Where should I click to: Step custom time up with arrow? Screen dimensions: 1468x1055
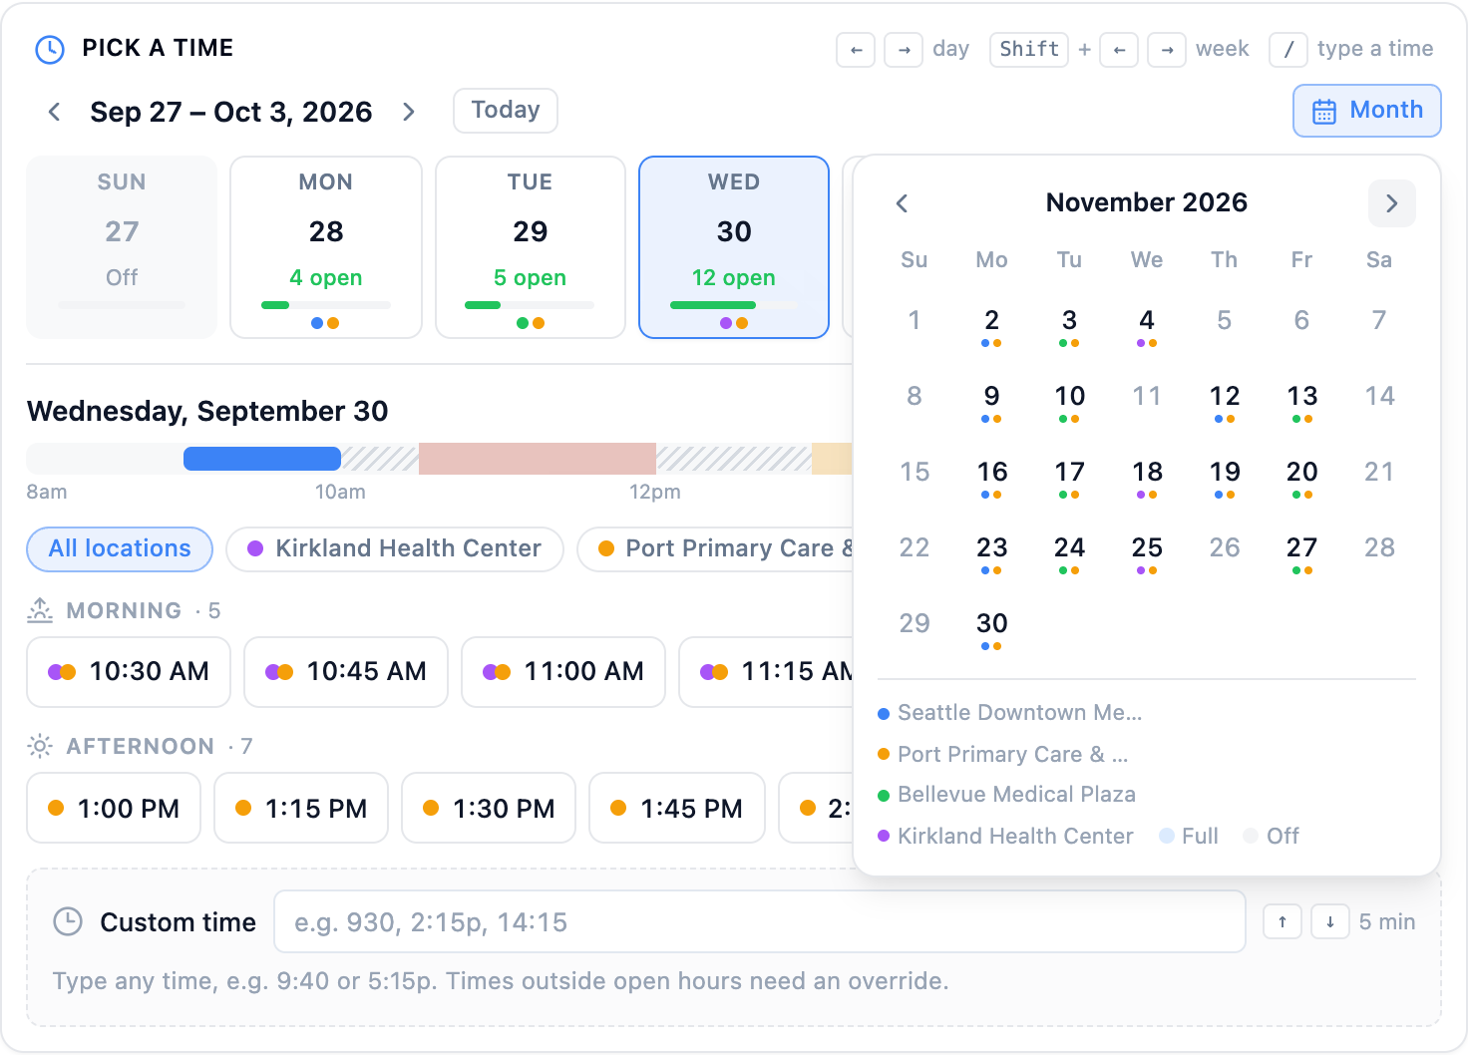point(1283,922)
